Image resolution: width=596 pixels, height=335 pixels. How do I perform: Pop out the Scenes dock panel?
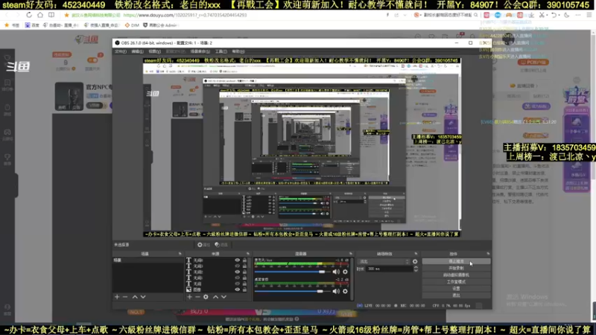click(x=180, y=254)
